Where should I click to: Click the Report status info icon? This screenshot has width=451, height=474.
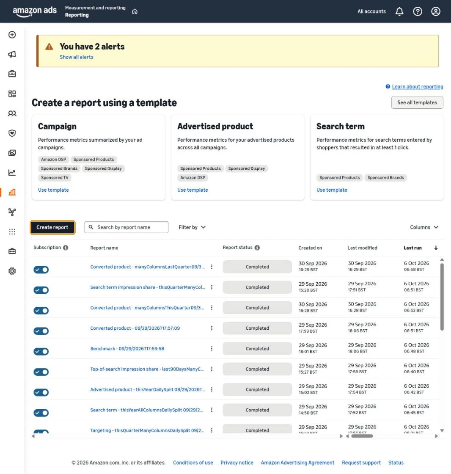coord(257,248)
